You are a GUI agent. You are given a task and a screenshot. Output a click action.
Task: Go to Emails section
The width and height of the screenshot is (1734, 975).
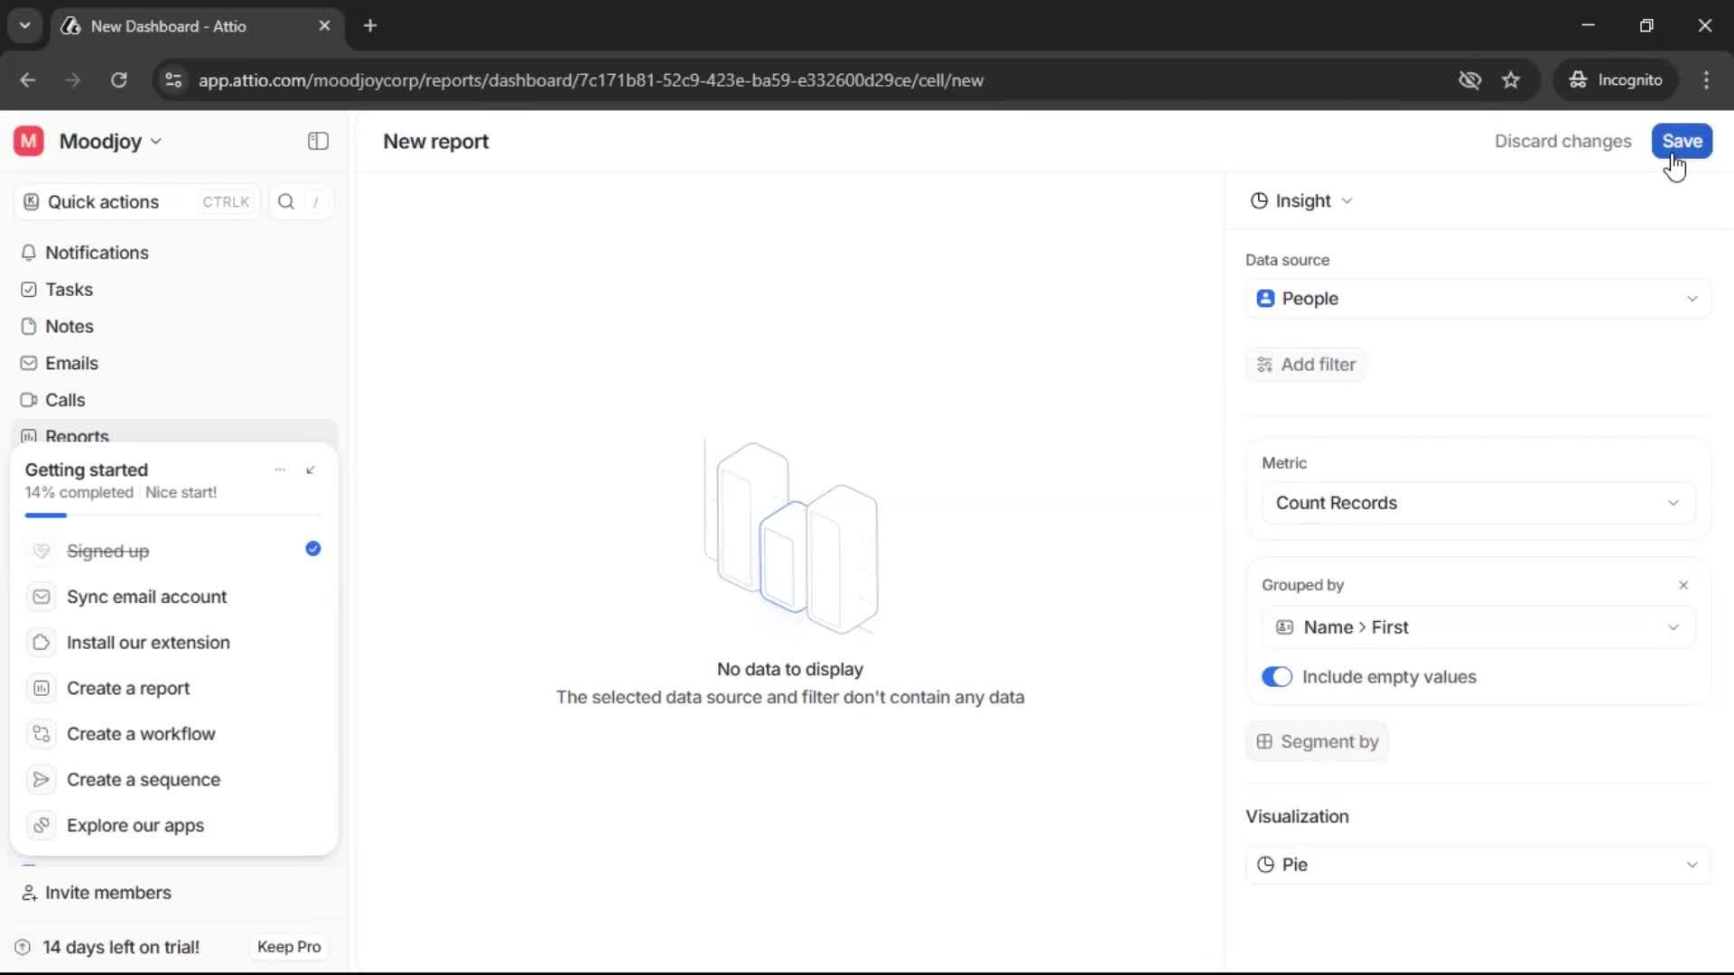point(72,363)
